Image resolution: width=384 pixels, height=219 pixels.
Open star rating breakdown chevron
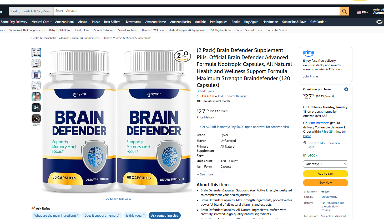pyautogui.click(x=216, y=96)
